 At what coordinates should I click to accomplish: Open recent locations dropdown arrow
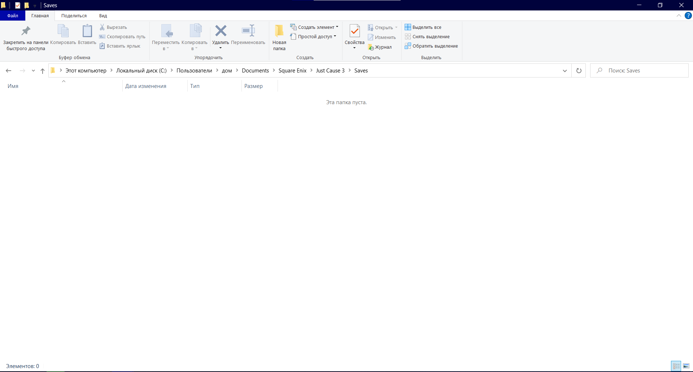tap(33, 71)
